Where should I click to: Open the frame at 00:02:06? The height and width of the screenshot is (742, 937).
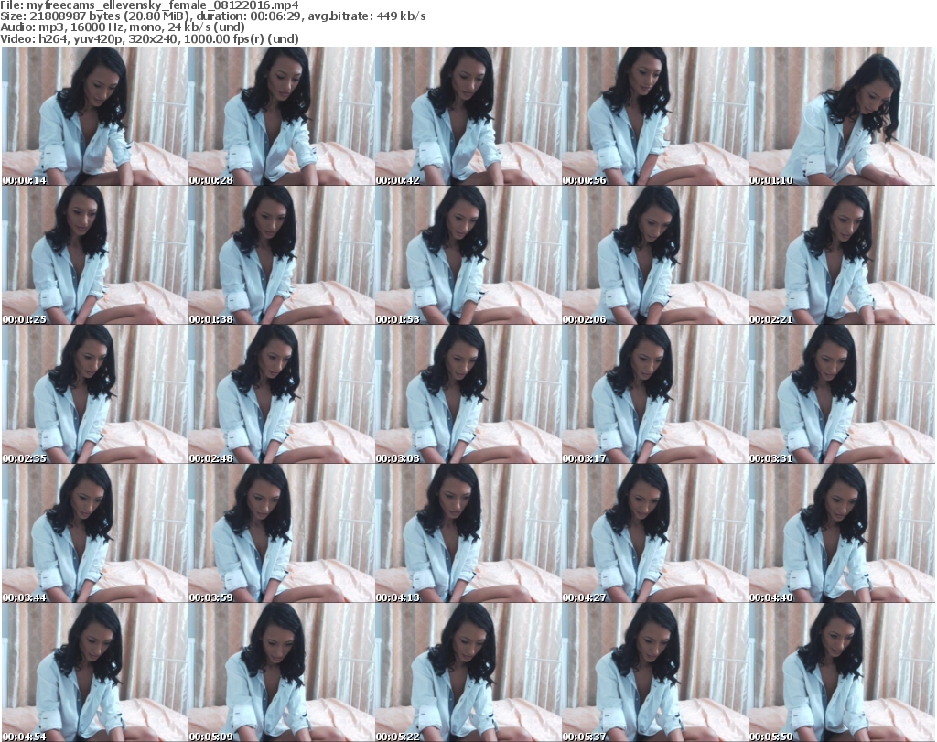click(654, 255)
